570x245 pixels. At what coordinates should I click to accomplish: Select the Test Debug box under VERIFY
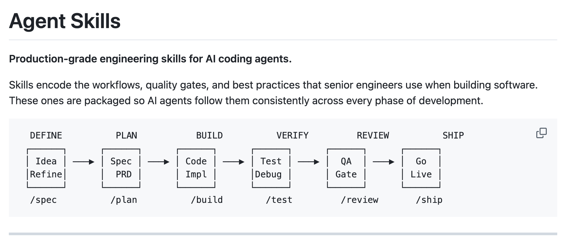[271, 168]
